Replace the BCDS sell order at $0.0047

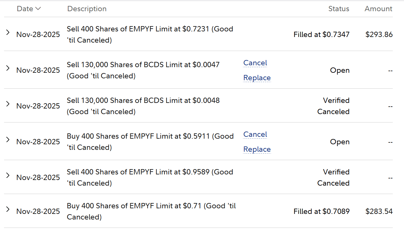[257, 78]
